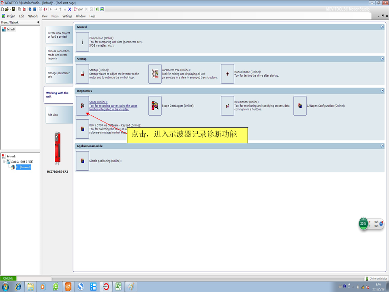Collapse the Applikationsmodule section
Viewport: 389px width, 292px height.
tap(382, 146)
